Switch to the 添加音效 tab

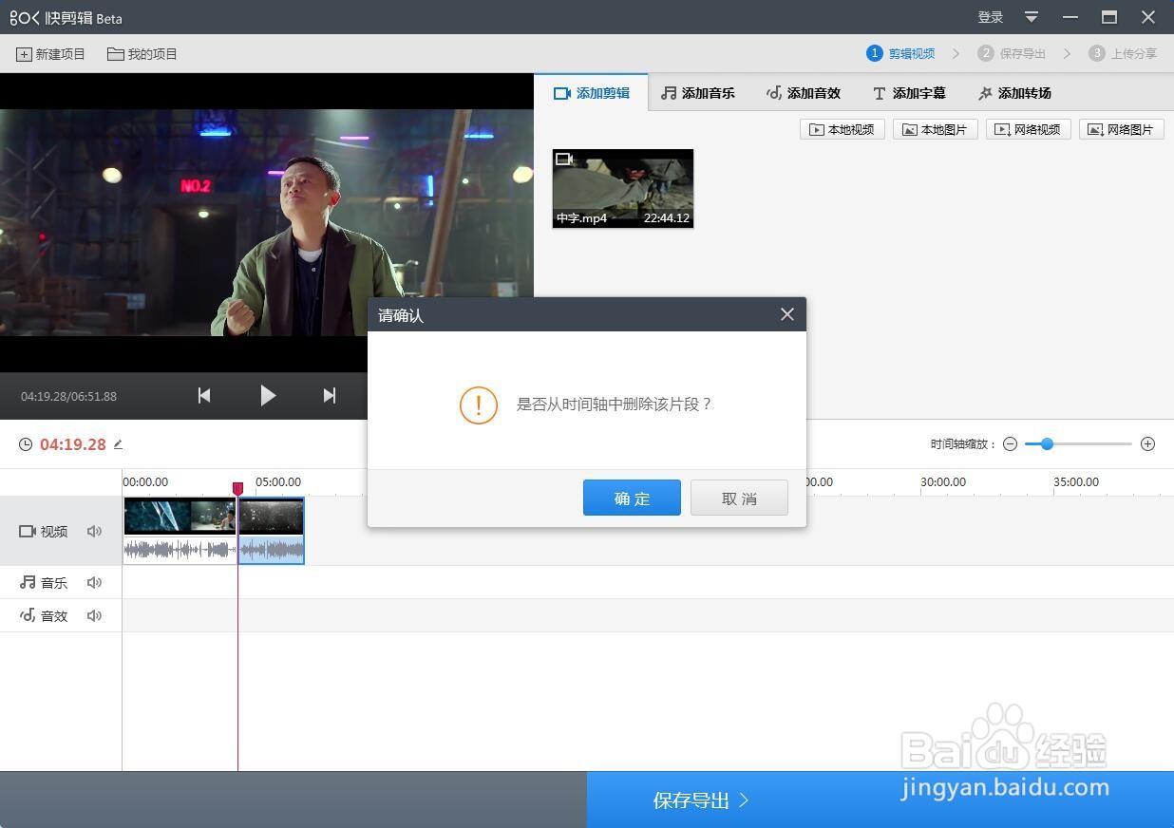(804, 93)
